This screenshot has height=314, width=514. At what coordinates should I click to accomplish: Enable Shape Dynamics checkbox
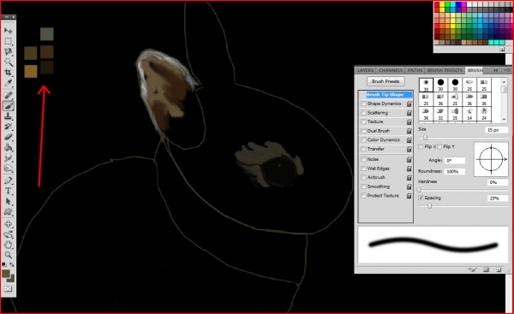pyautogui.click(x=363, y=104)
